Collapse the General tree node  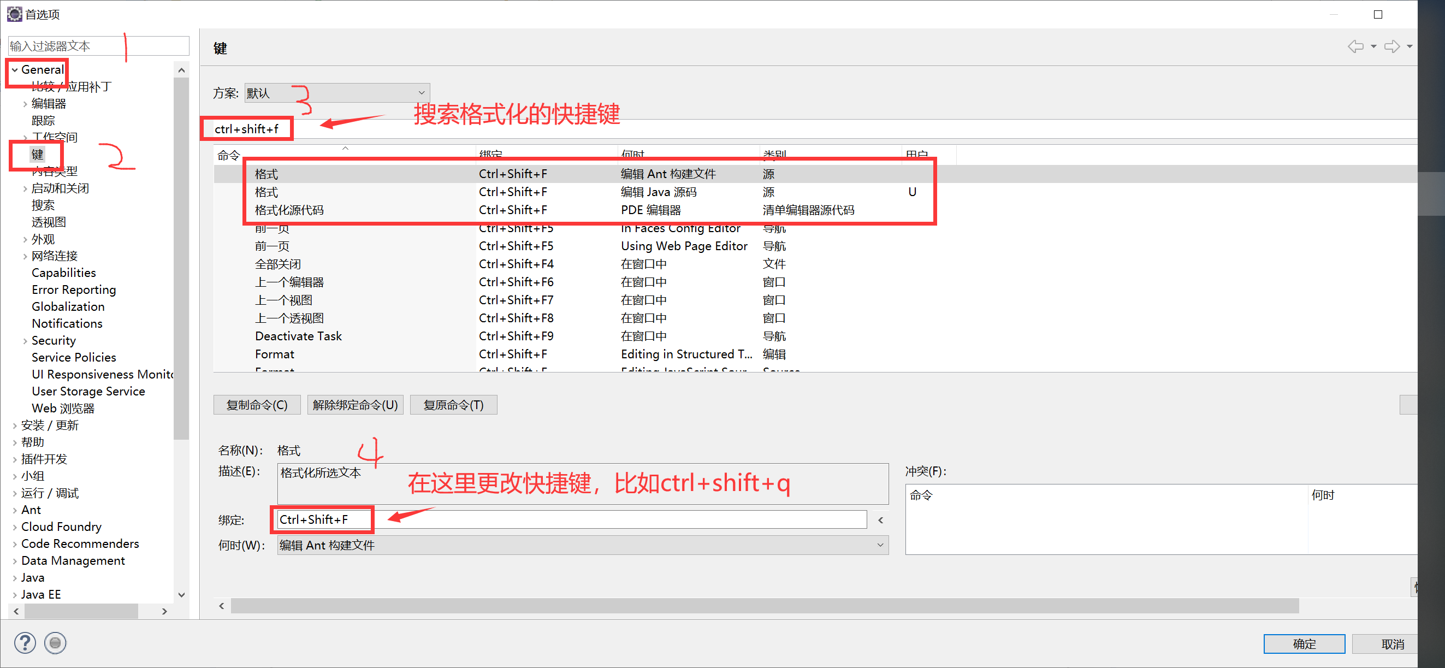15,70
